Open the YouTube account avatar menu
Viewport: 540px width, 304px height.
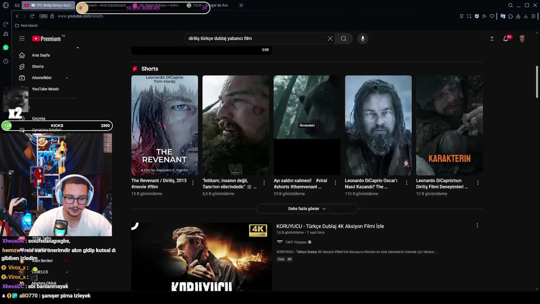click(522, 38)
